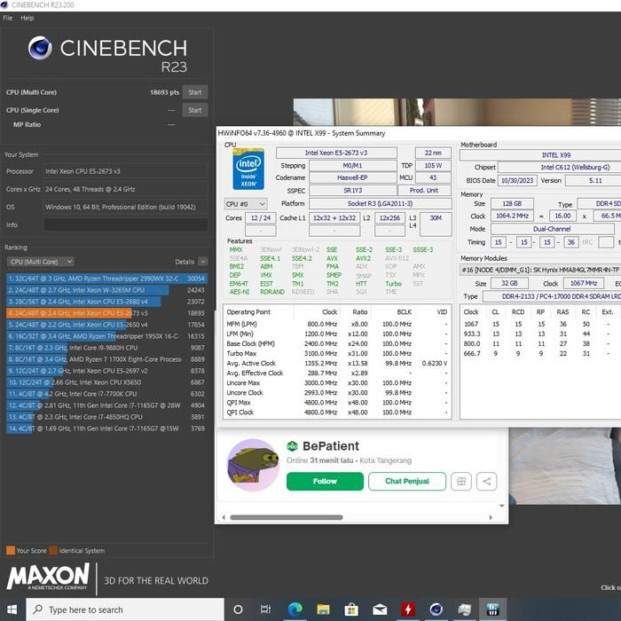Open the CPU #0 selector in HWiNFO
Viewport: 621px width, 621px height.
click(245, 204)
